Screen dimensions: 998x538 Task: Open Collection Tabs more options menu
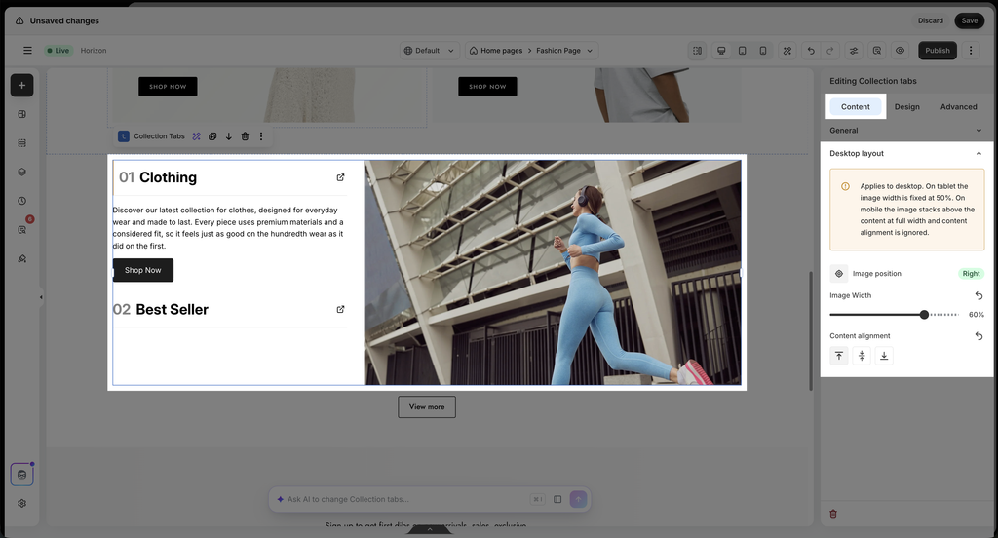[261, 136]
